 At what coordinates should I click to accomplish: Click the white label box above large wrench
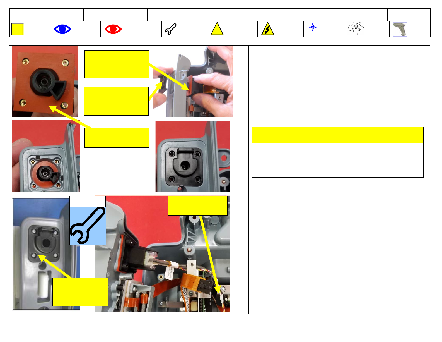click(88, 201)
